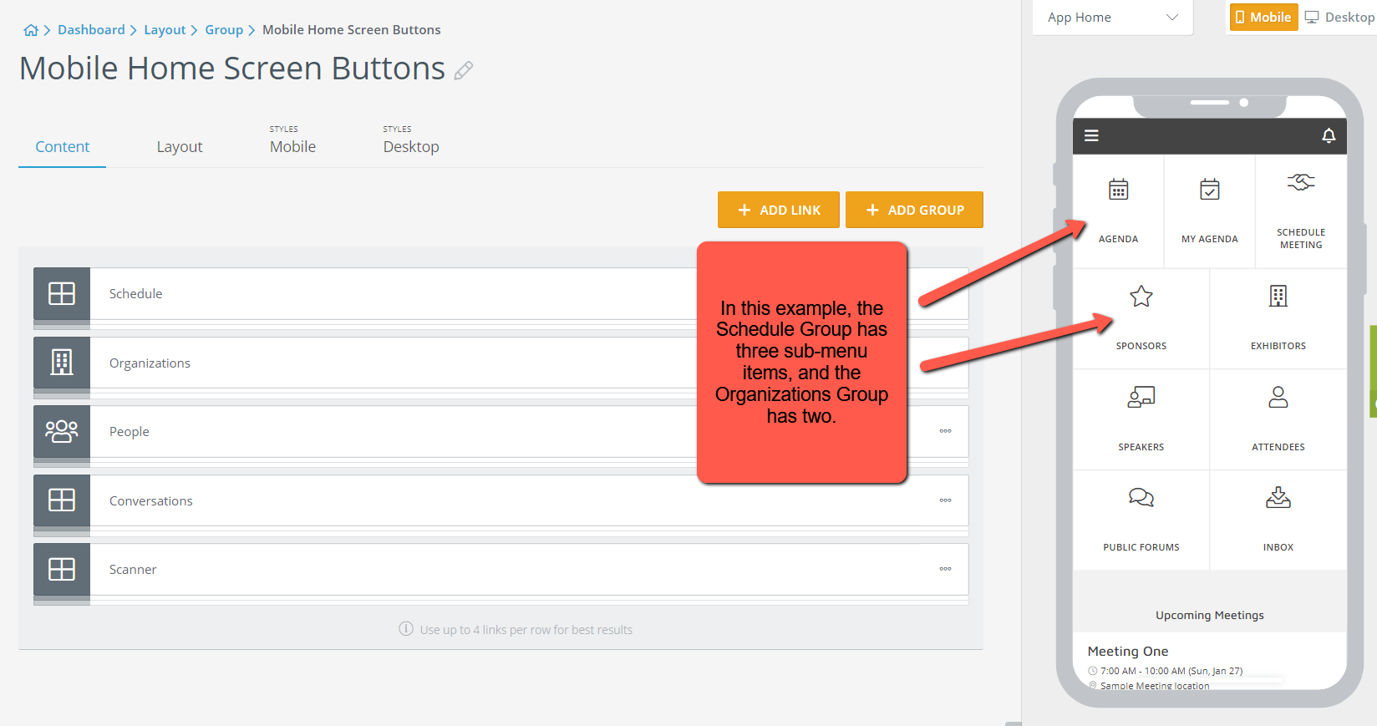Open the Group breadcrumb link
This screenshot has width=1377, height=726.
coord(224,30)
